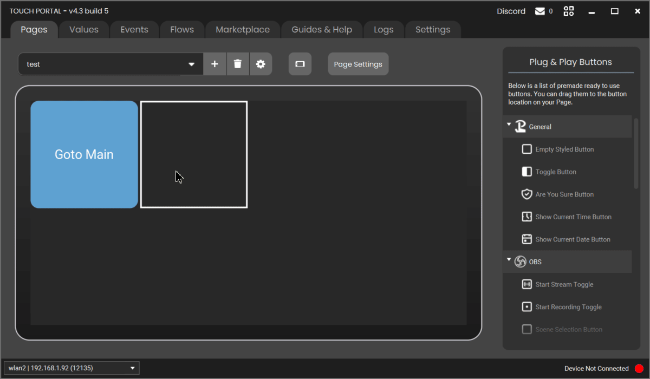Switch to the Values tab
The image size is (650, 379).
[x=84, y=30]
